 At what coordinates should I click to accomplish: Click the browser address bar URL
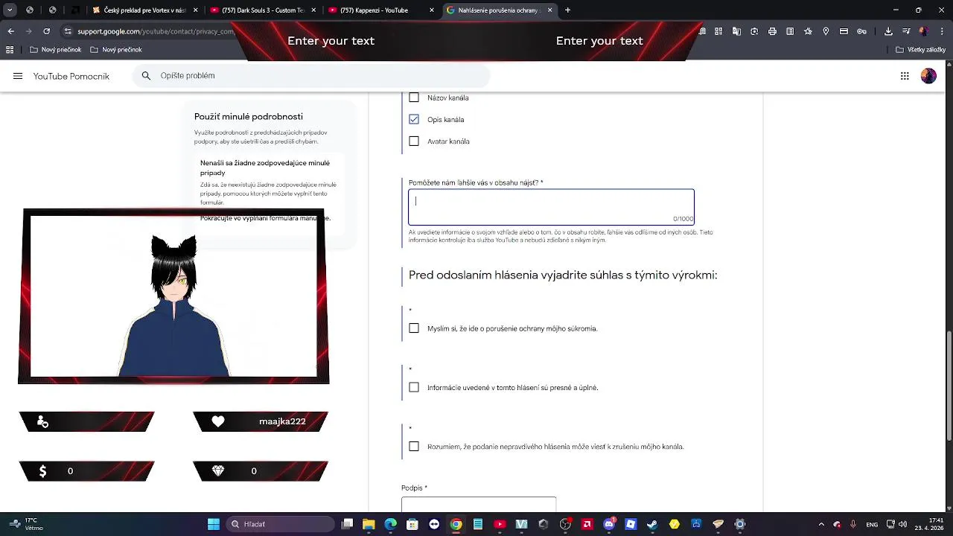(156, 31)
